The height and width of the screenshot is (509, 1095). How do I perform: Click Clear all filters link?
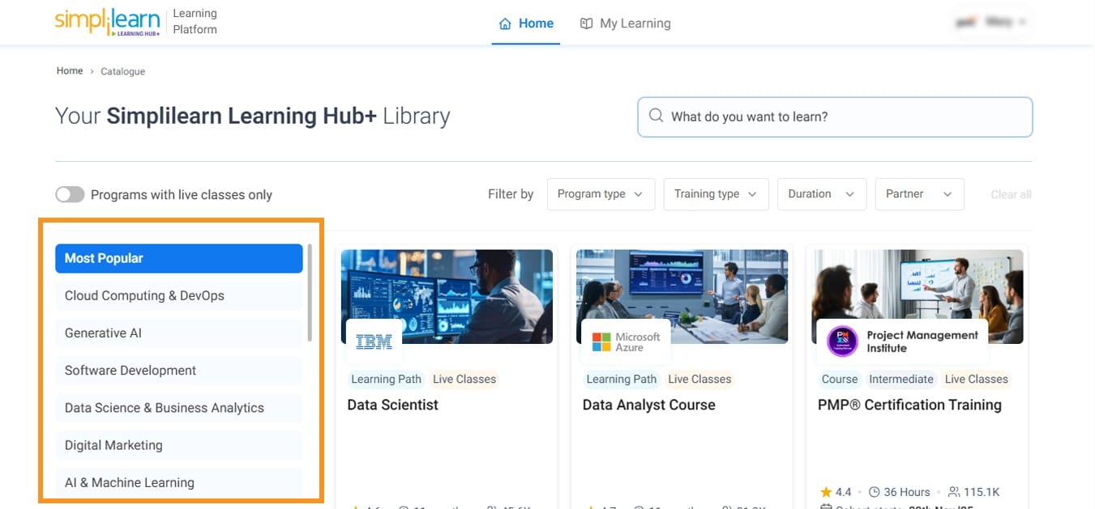click(x=1011, y=194)
